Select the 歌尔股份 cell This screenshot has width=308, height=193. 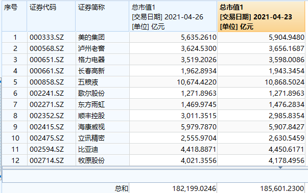pos(102,93)
